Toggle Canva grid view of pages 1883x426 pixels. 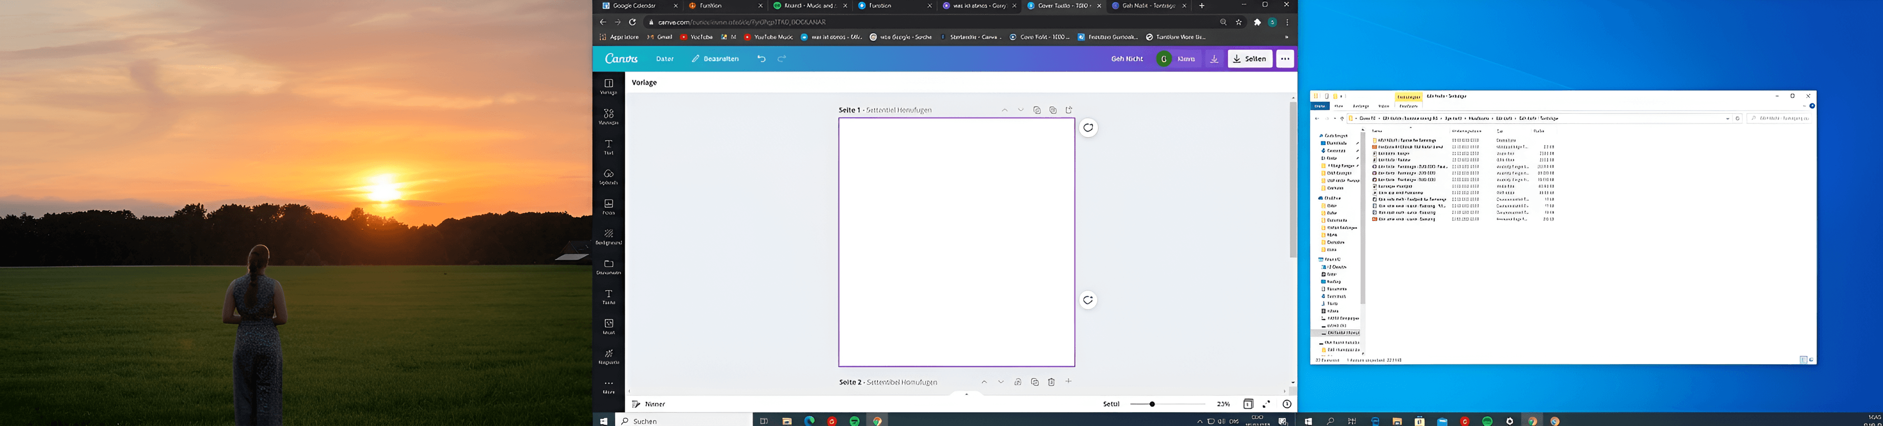pyautogui.click(x=1248, y=403)
